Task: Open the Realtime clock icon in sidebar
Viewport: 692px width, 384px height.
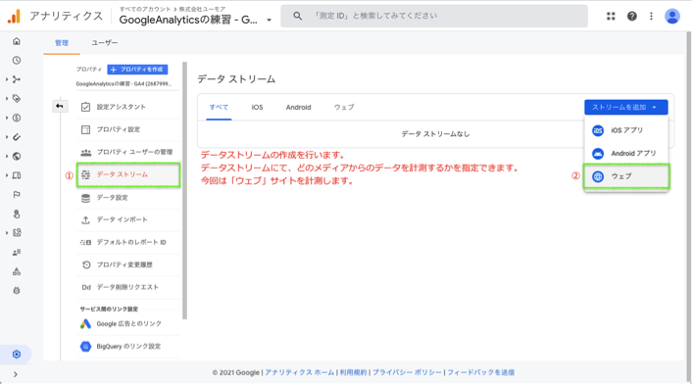Action: [17, 61]
